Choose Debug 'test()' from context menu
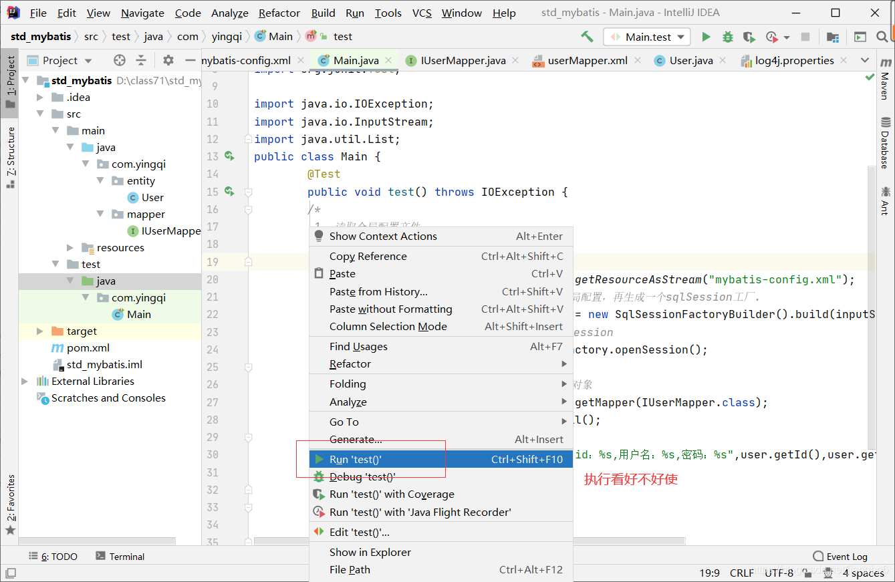 pyautogui.click(x=441, y=476)
